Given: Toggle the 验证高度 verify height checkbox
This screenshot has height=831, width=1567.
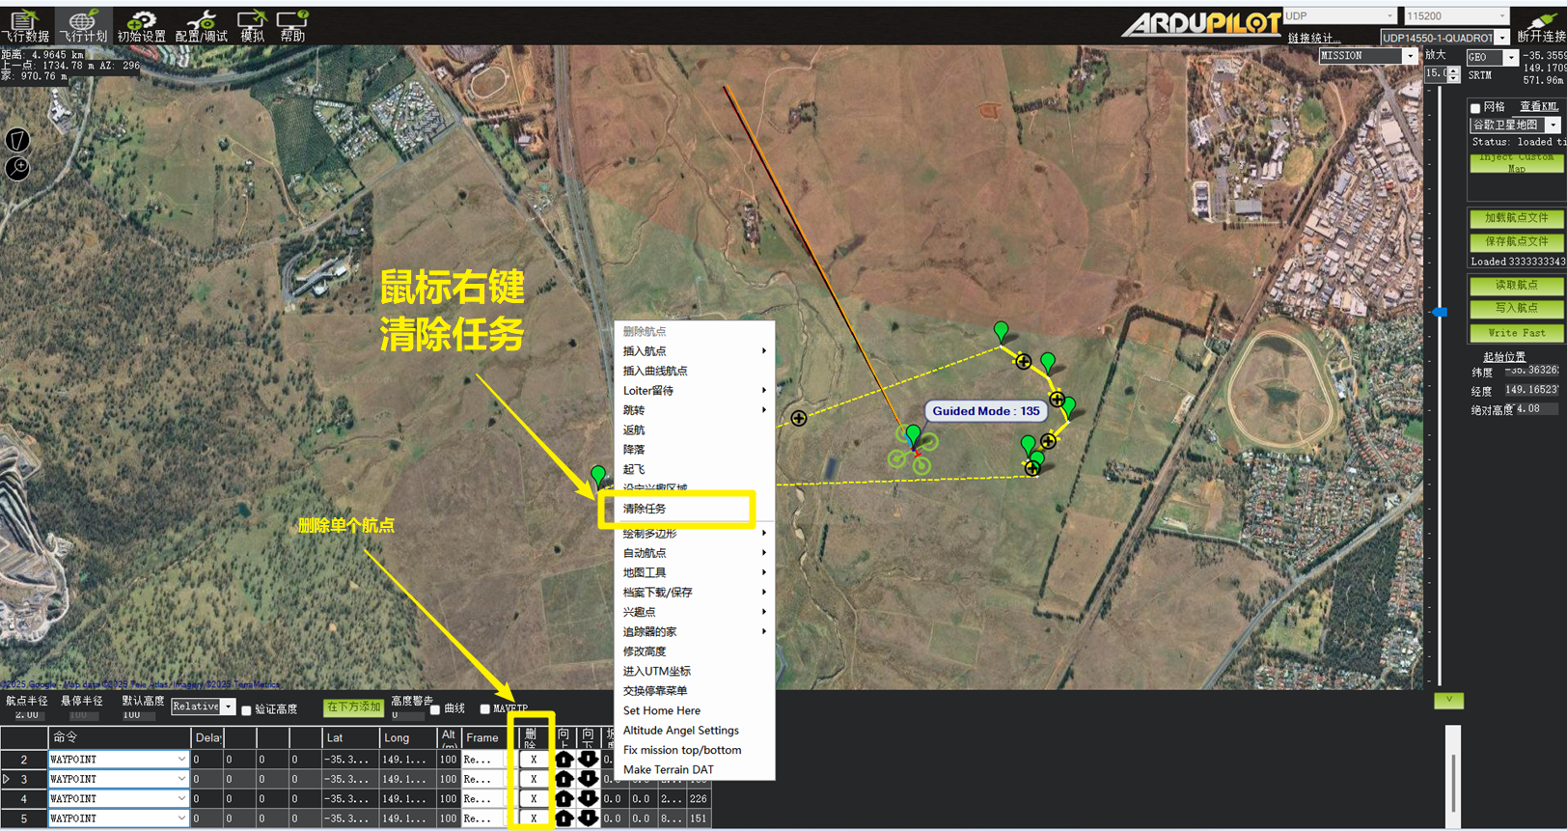Looking at the screenshot, I should [x=247, y=710].
